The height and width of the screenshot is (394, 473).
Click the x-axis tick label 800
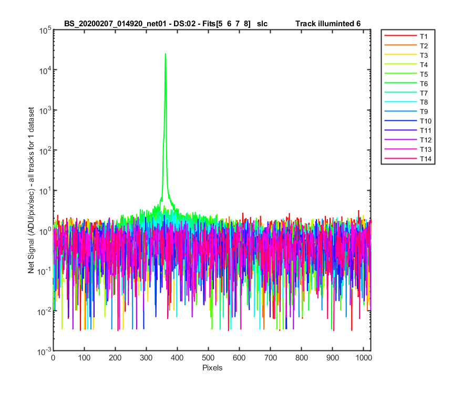click(301, 358)
